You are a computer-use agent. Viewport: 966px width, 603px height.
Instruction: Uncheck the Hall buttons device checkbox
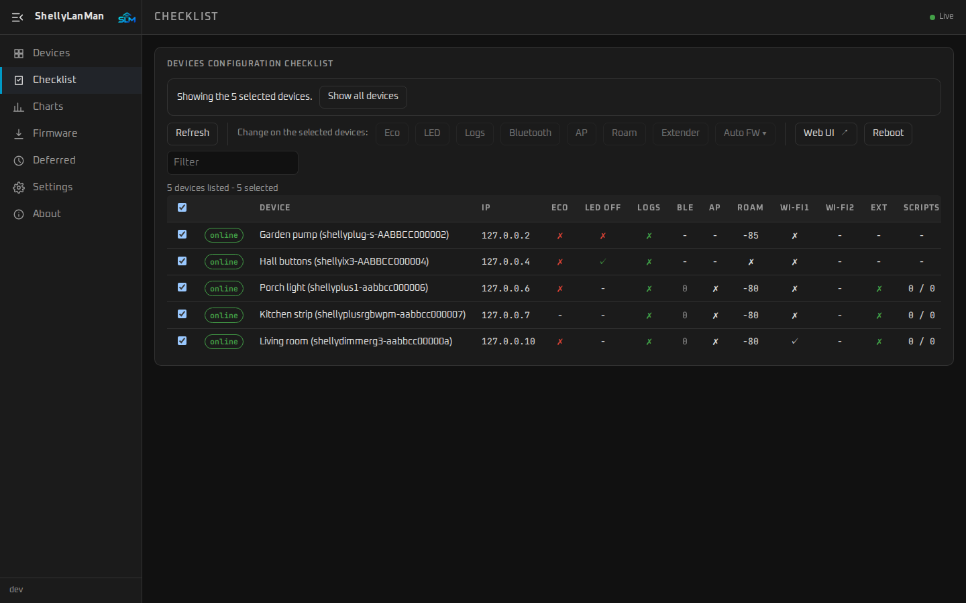point(182,261)
